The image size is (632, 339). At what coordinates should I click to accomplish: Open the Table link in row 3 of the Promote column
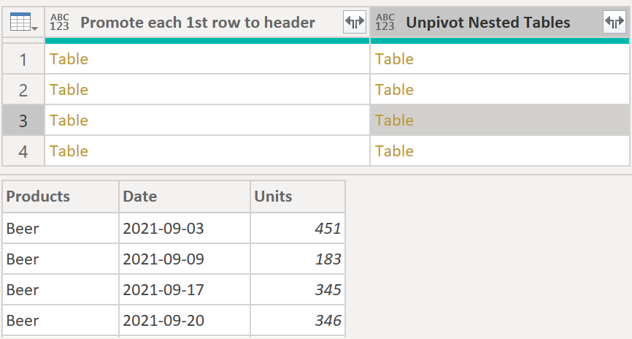click(x=69, y=121)
